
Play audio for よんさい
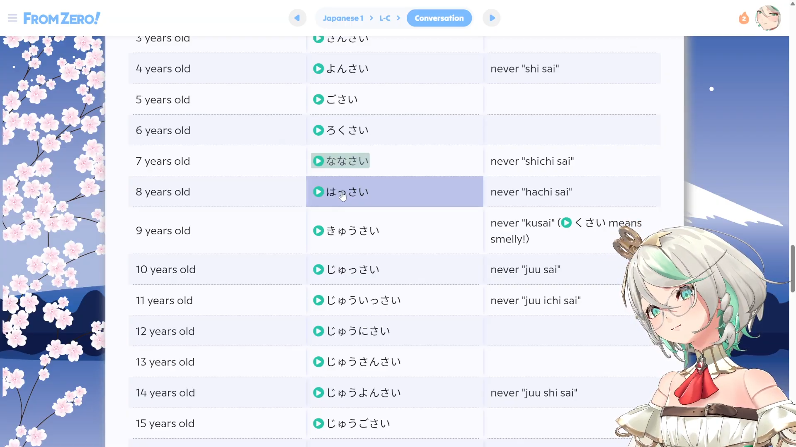pyautogui.click(x=318, y=69)
